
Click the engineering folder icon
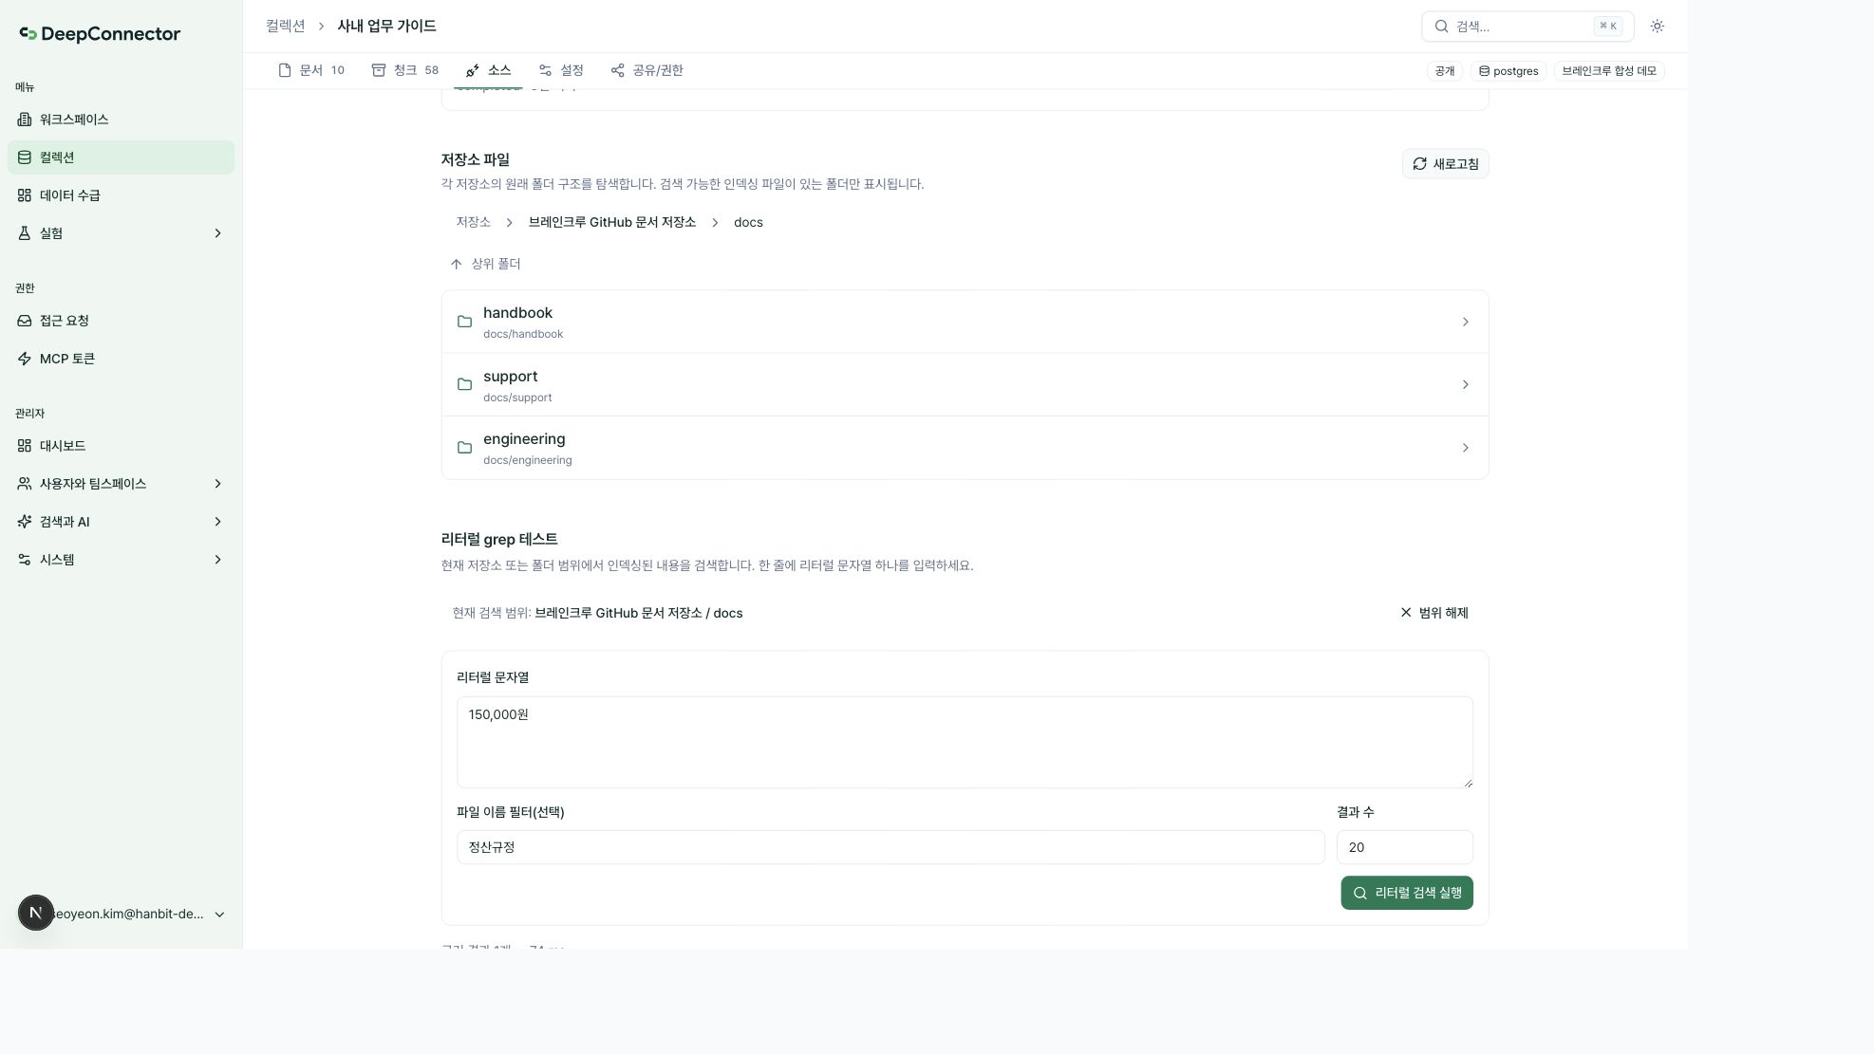tap(464, 448)
